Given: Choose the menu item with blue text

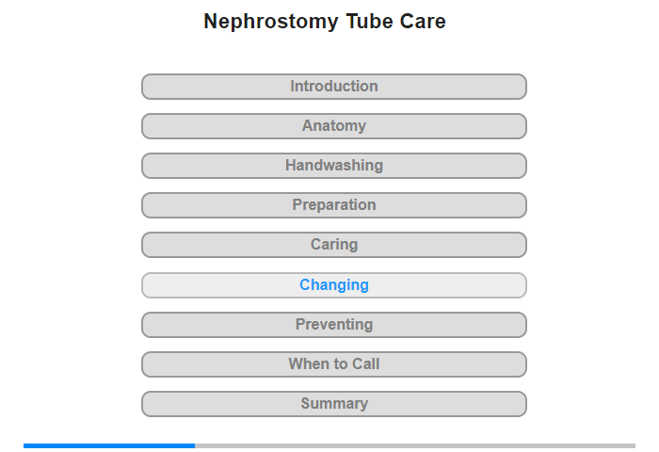Looking at the screenshot, I should click(x=333, y=285).
